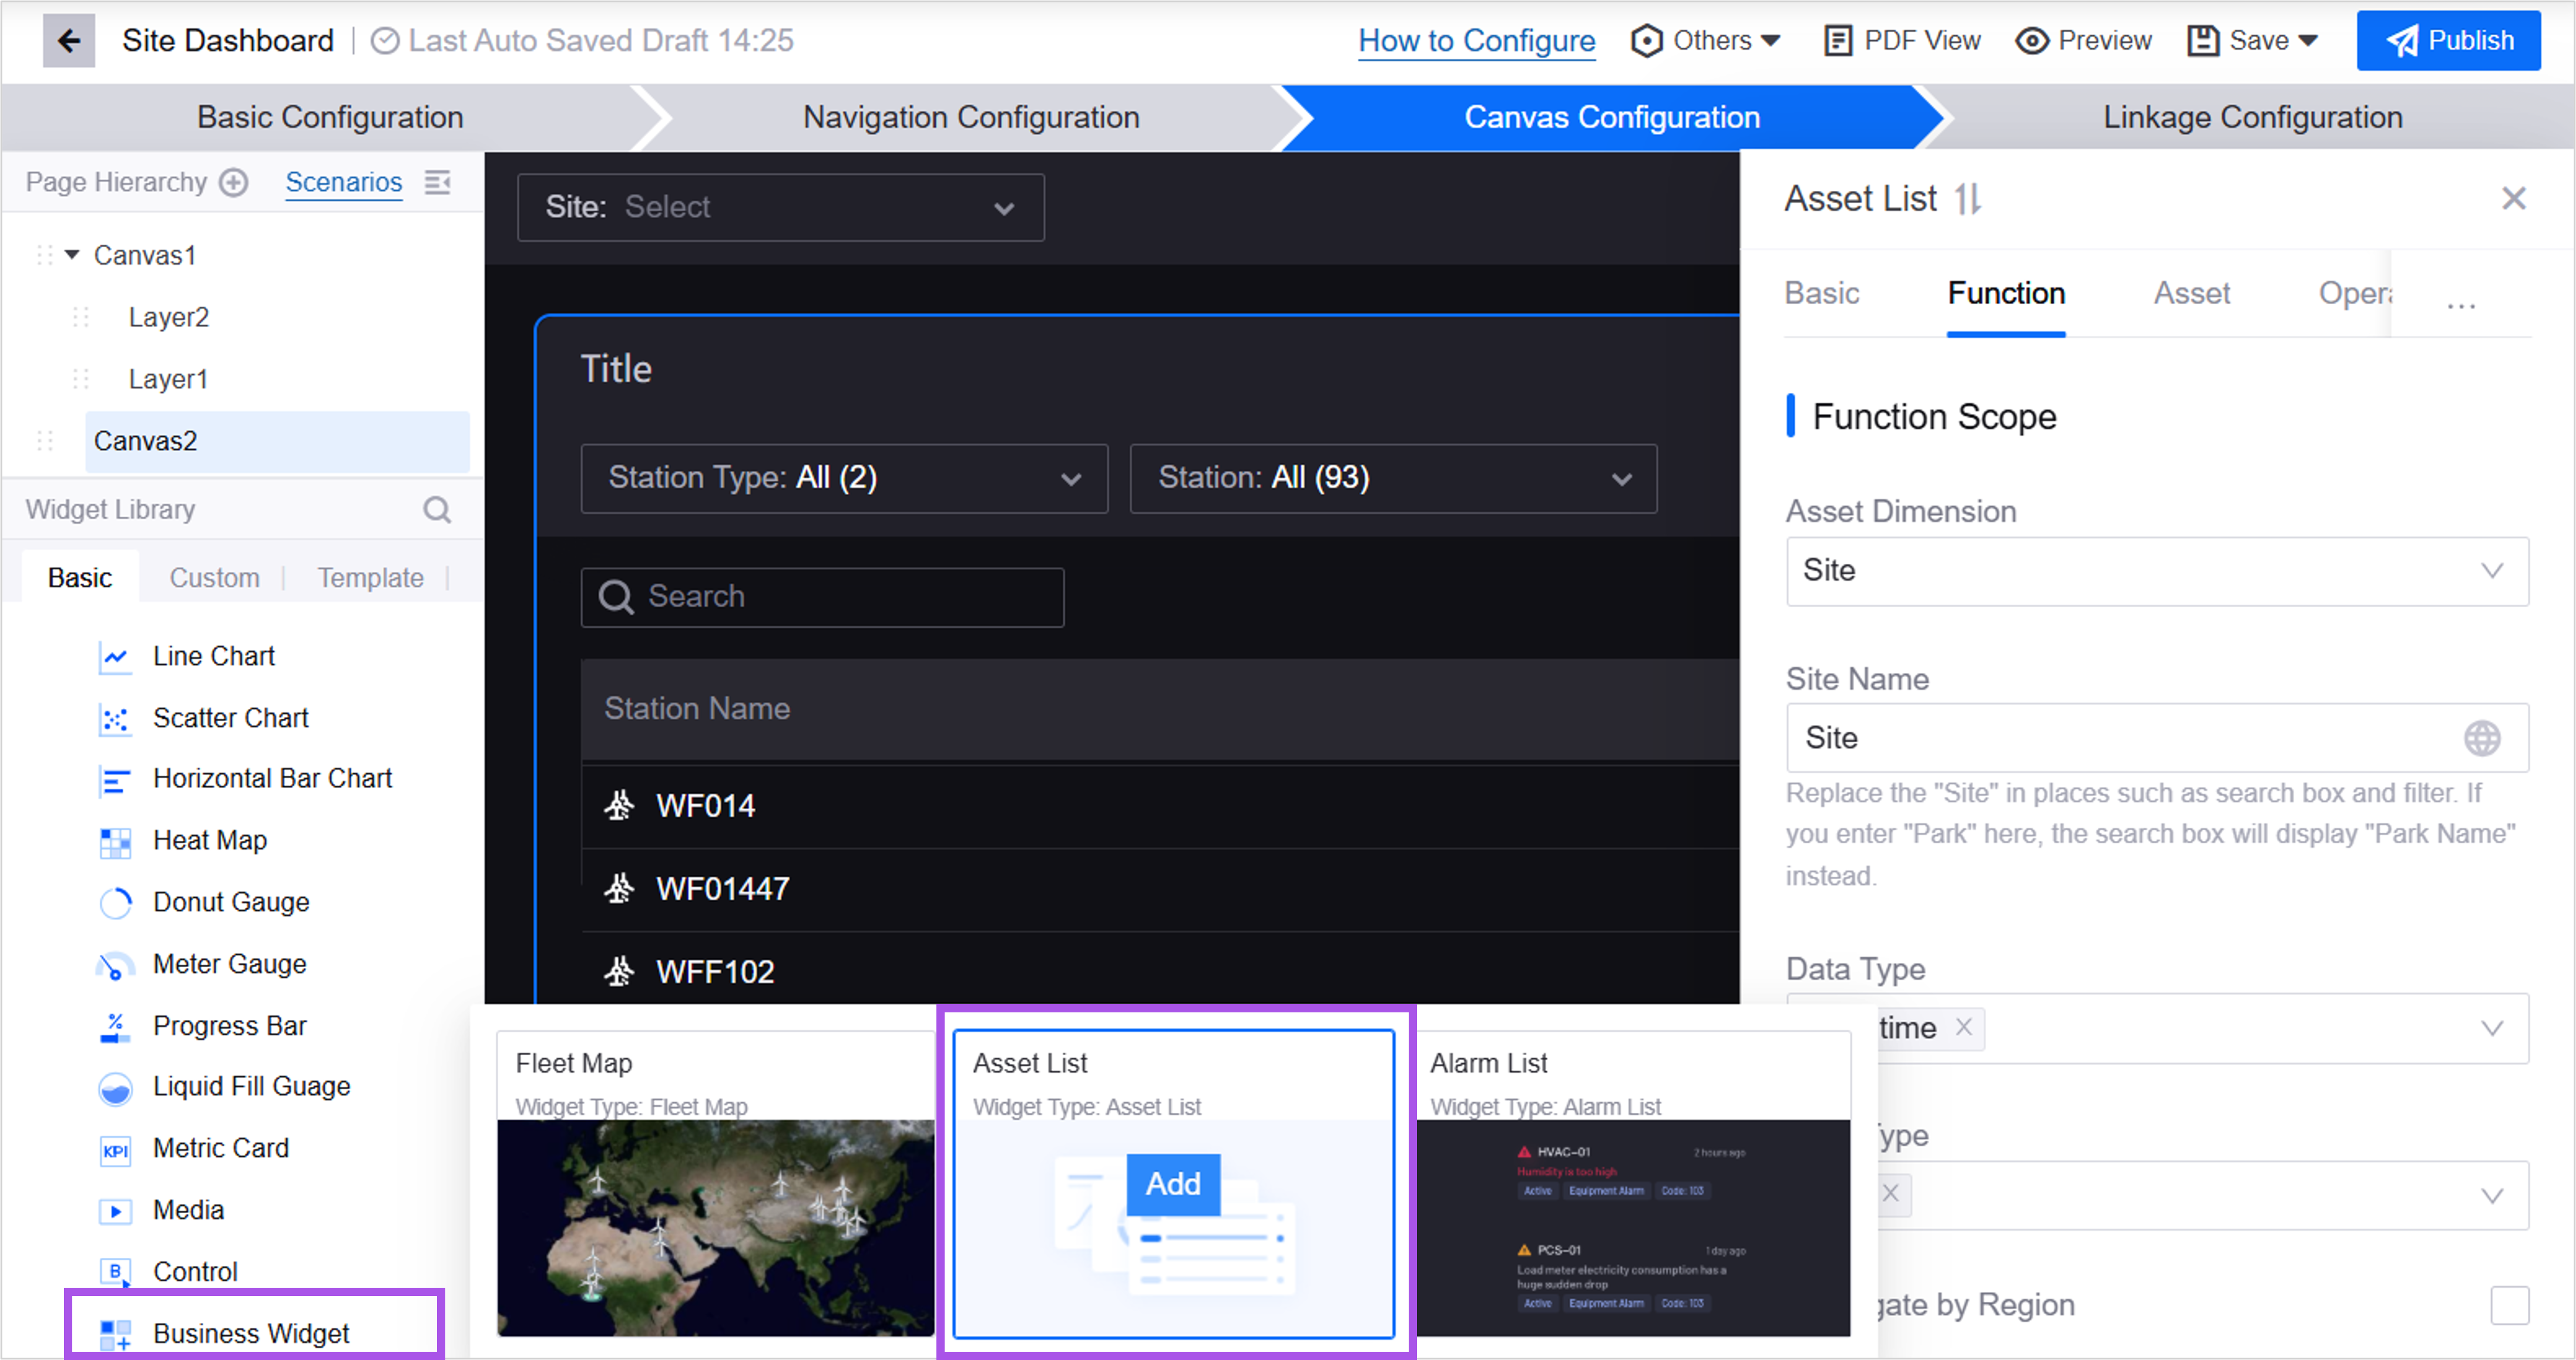The height and width of the screenshot is (1360, 2576).
Task: Open Widget Library search icon
Action: coord(437,510)
